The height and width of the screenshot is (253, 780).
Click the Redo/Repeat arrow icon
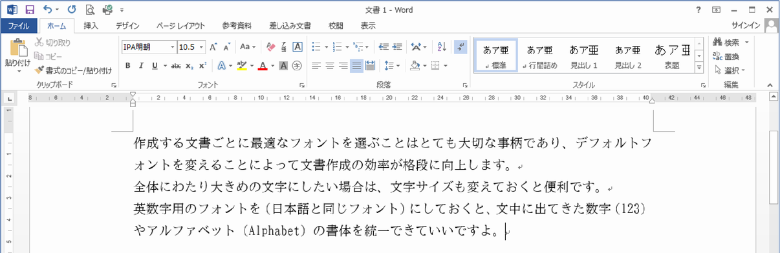point(72,10)
